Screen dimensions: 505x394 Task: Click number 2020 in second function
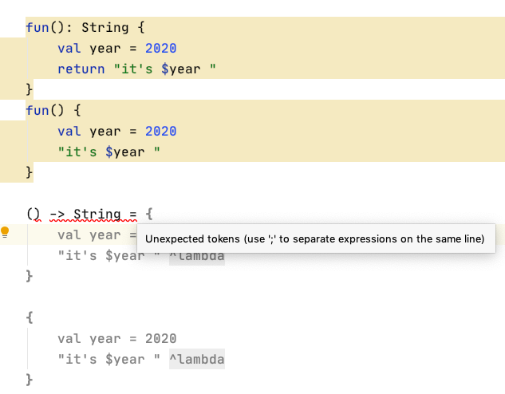click(160, 131)
